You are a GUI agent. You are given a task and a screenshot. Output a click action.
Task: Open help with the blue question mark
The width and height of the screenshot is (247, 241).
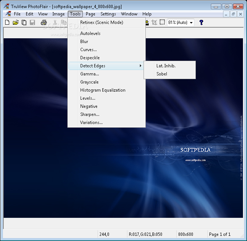(201, 22)
